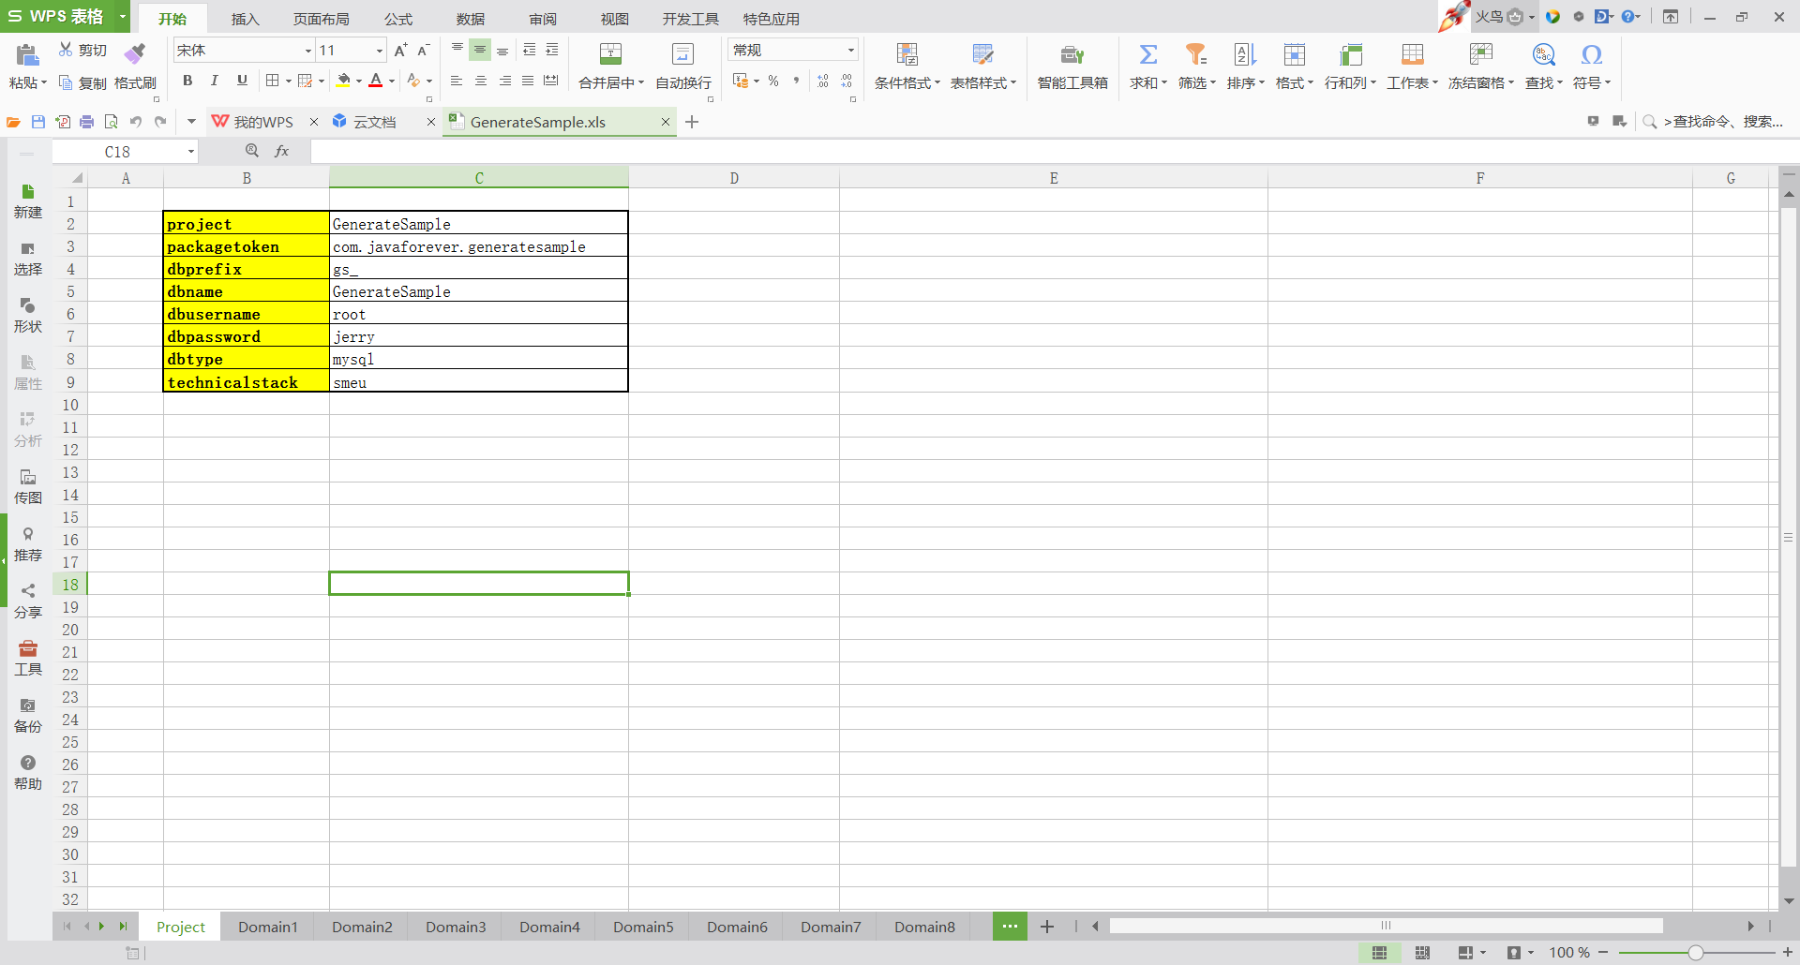Image resolution: width=1800 pixels, height=965 pixels.
Task: Click the Copy button
Action: pyautogui.click(x=82, y=82)
